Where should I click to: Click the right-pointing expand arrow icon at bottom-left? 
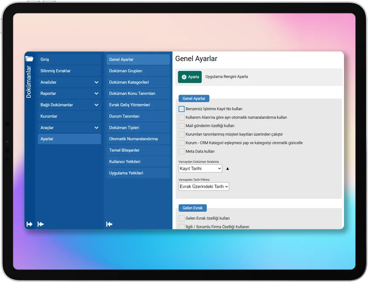tap(29, 224)
